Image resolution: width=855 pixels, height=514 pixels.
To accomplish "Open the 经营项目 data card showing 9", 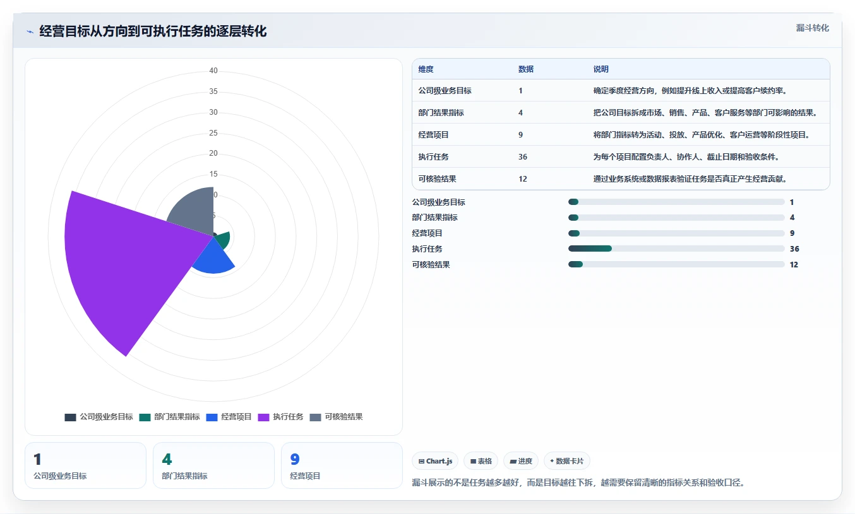I will (342, 465).
